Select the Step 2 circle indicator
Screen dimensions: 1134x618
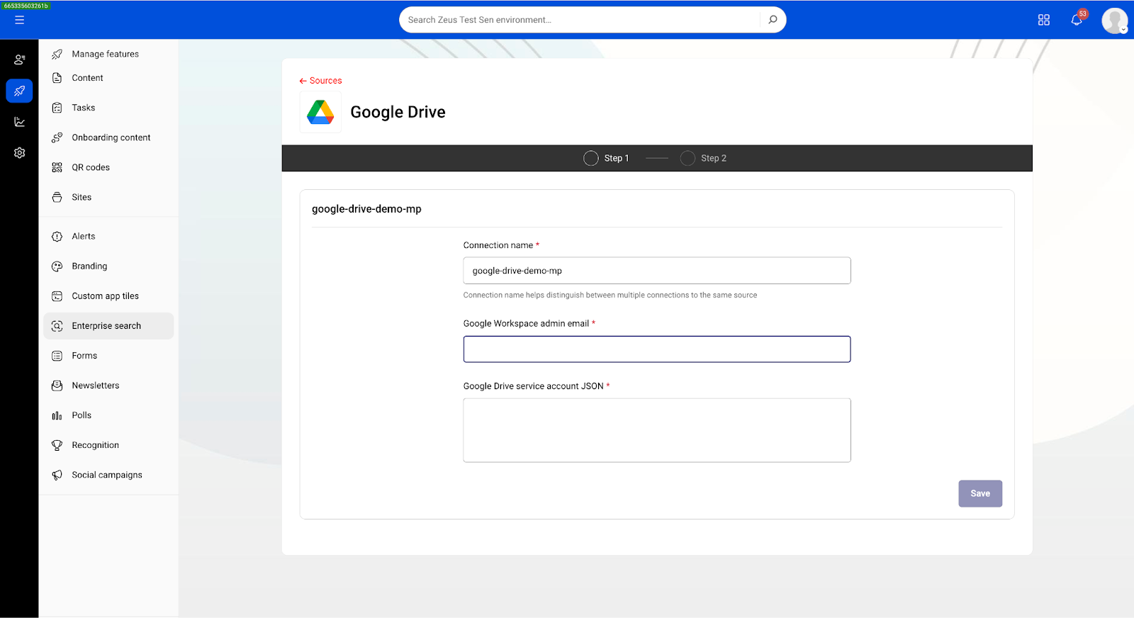point(687,158)
